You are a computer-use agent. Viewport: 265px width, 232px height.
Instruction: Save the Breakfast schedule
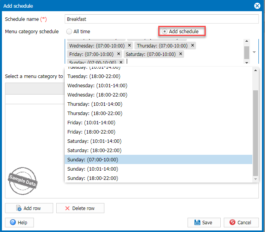[x=203, y=222]
